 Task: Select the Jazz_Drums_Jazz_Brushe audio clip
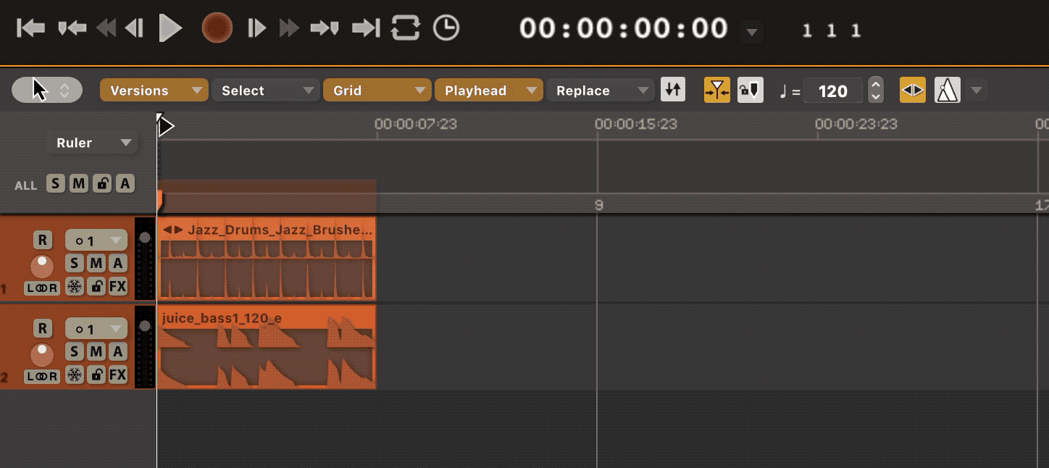coord(267,259)
